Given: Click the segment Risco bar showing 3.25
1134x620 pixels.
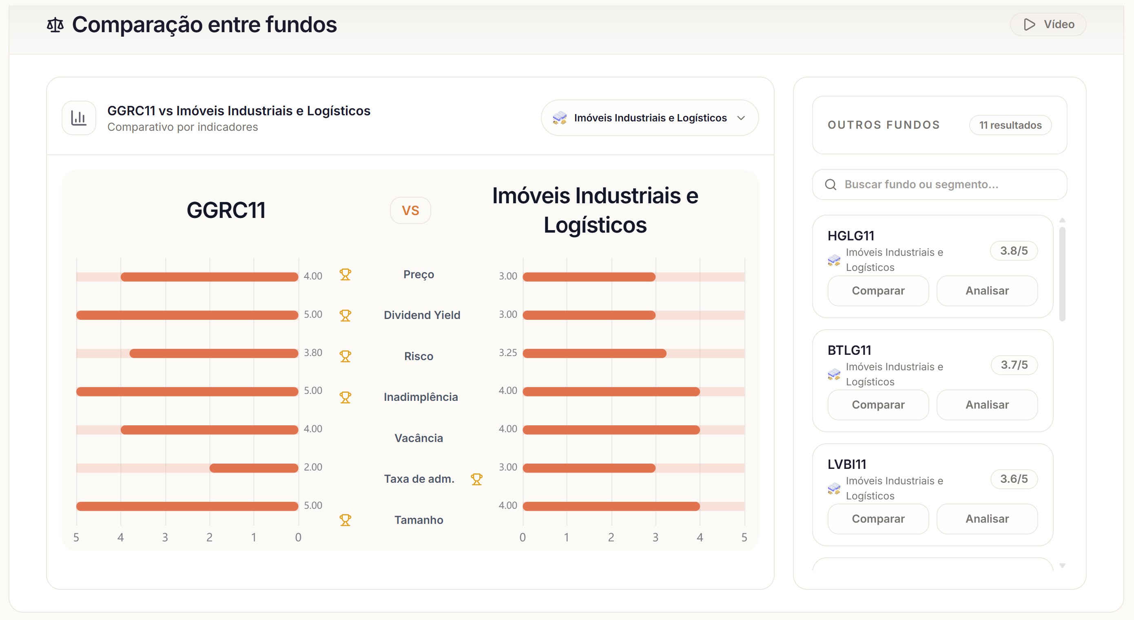Looking at the screenshot, I should tap(594, 353).
